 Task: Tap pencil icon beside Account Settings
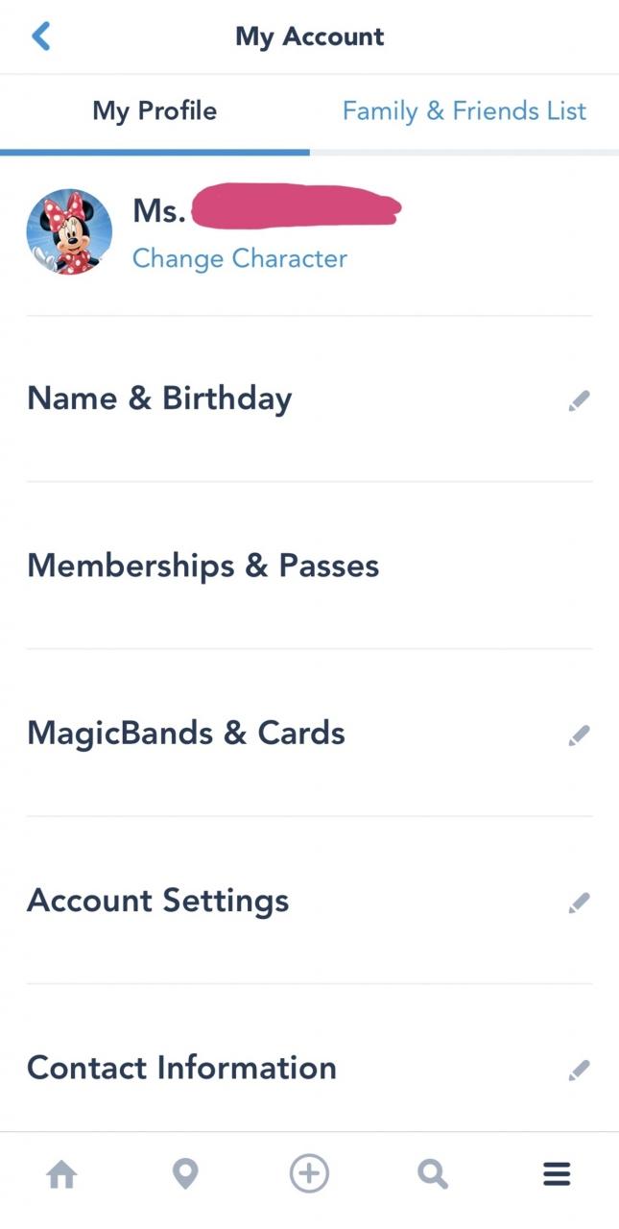[579, 903]
